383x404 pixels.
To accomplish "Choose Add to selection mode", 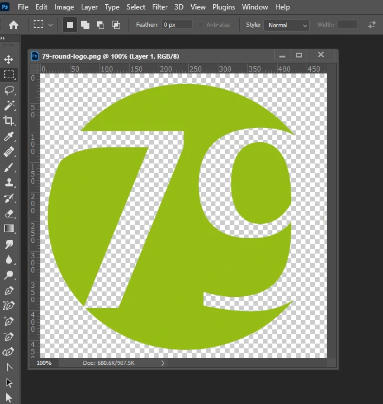I will coord(85,25).
